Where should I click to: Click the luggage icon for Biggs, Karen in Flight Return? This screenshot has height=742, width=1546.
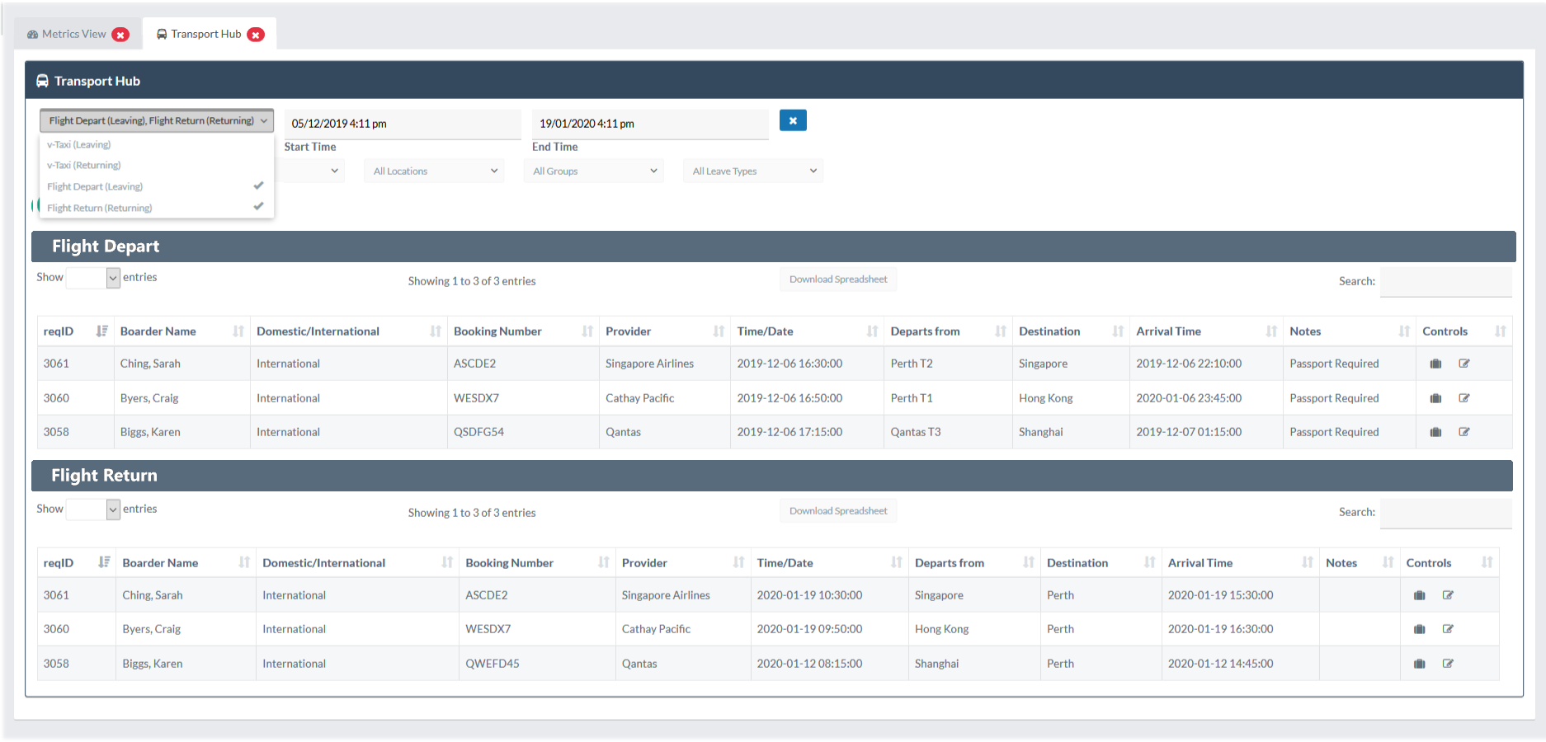tap(1420, 664)
